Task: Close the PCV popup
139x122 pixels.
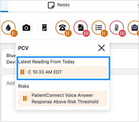Action: [102, 48]
